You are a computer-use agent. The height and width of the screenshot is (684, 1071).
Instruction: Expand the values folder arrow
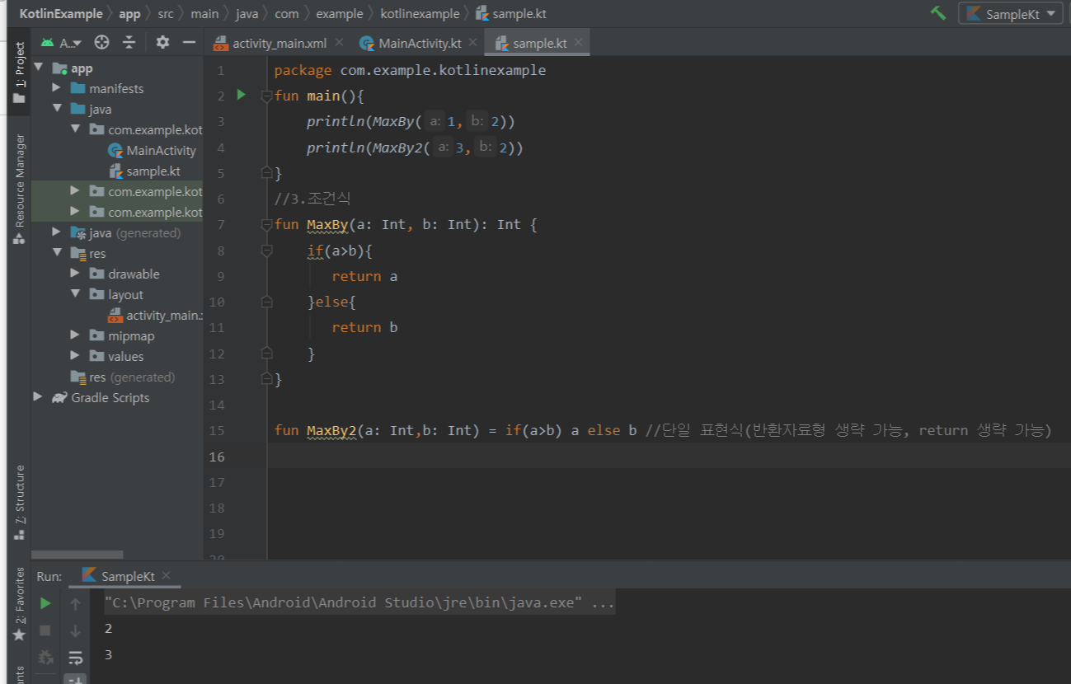pos(75,356)
